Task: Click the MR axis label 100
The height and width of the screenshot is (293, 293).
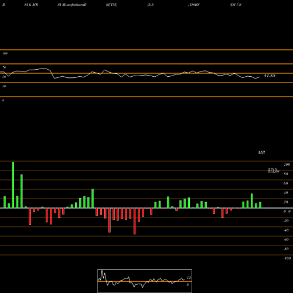Action: click(287, 165)
